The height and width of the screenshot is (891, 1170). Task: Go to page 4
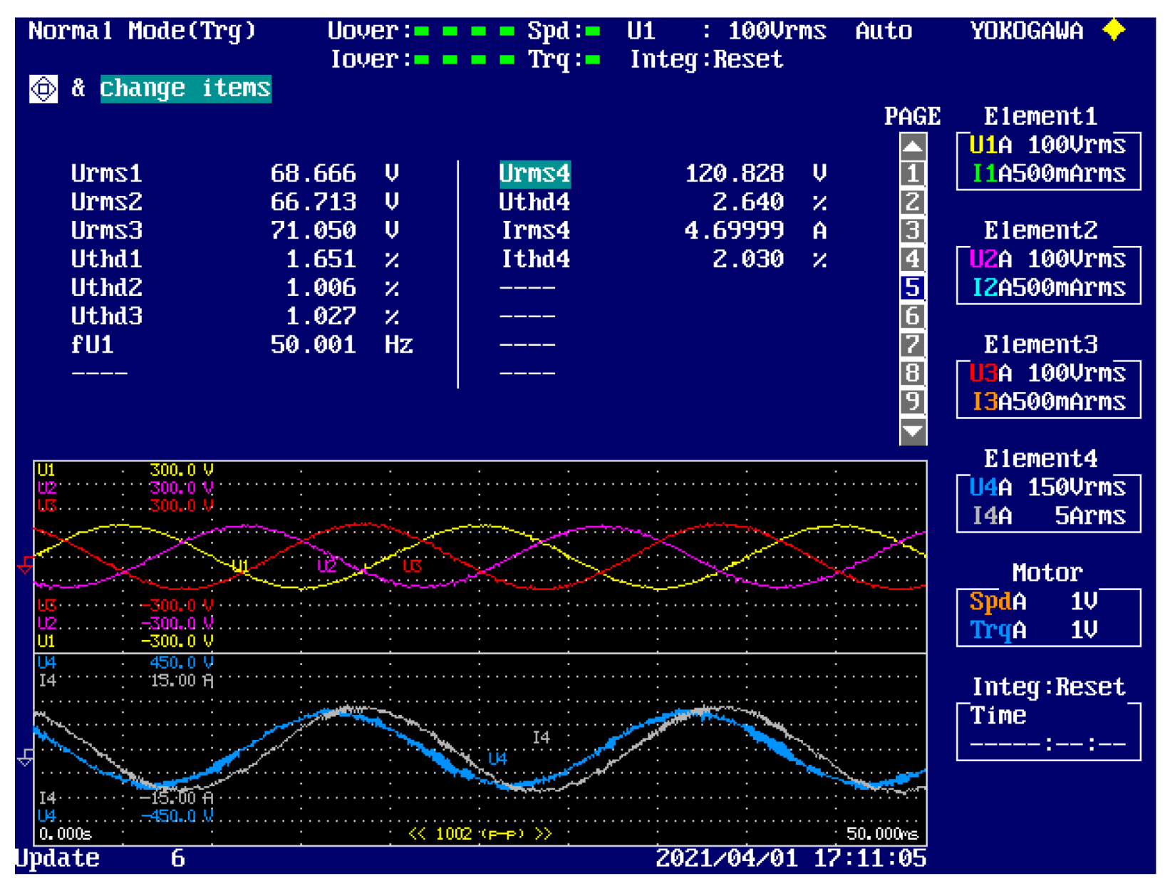913,259
